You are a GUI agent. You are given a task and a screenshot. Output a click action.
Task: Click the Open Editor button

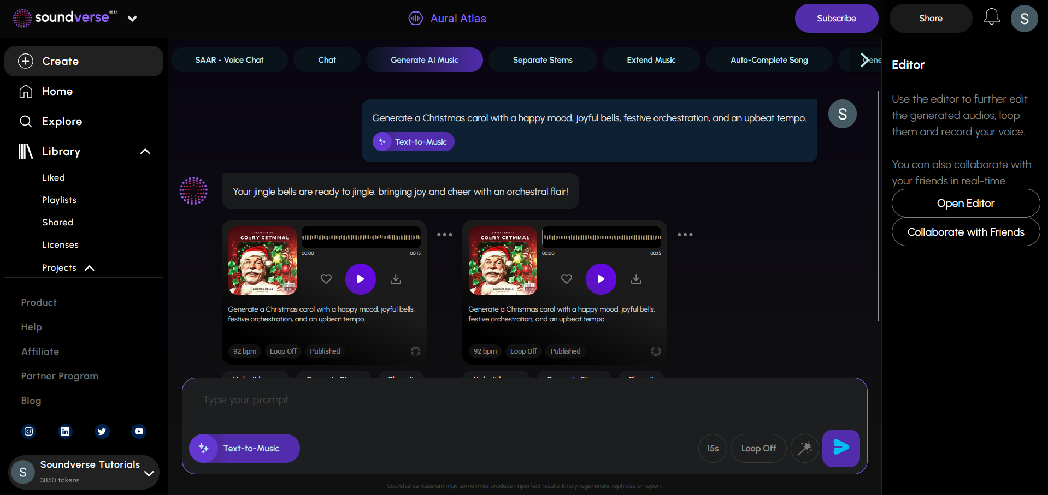965,203
